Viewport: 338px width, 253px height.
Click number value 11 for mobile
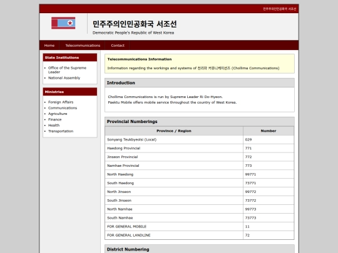click(x=247, y=227)
